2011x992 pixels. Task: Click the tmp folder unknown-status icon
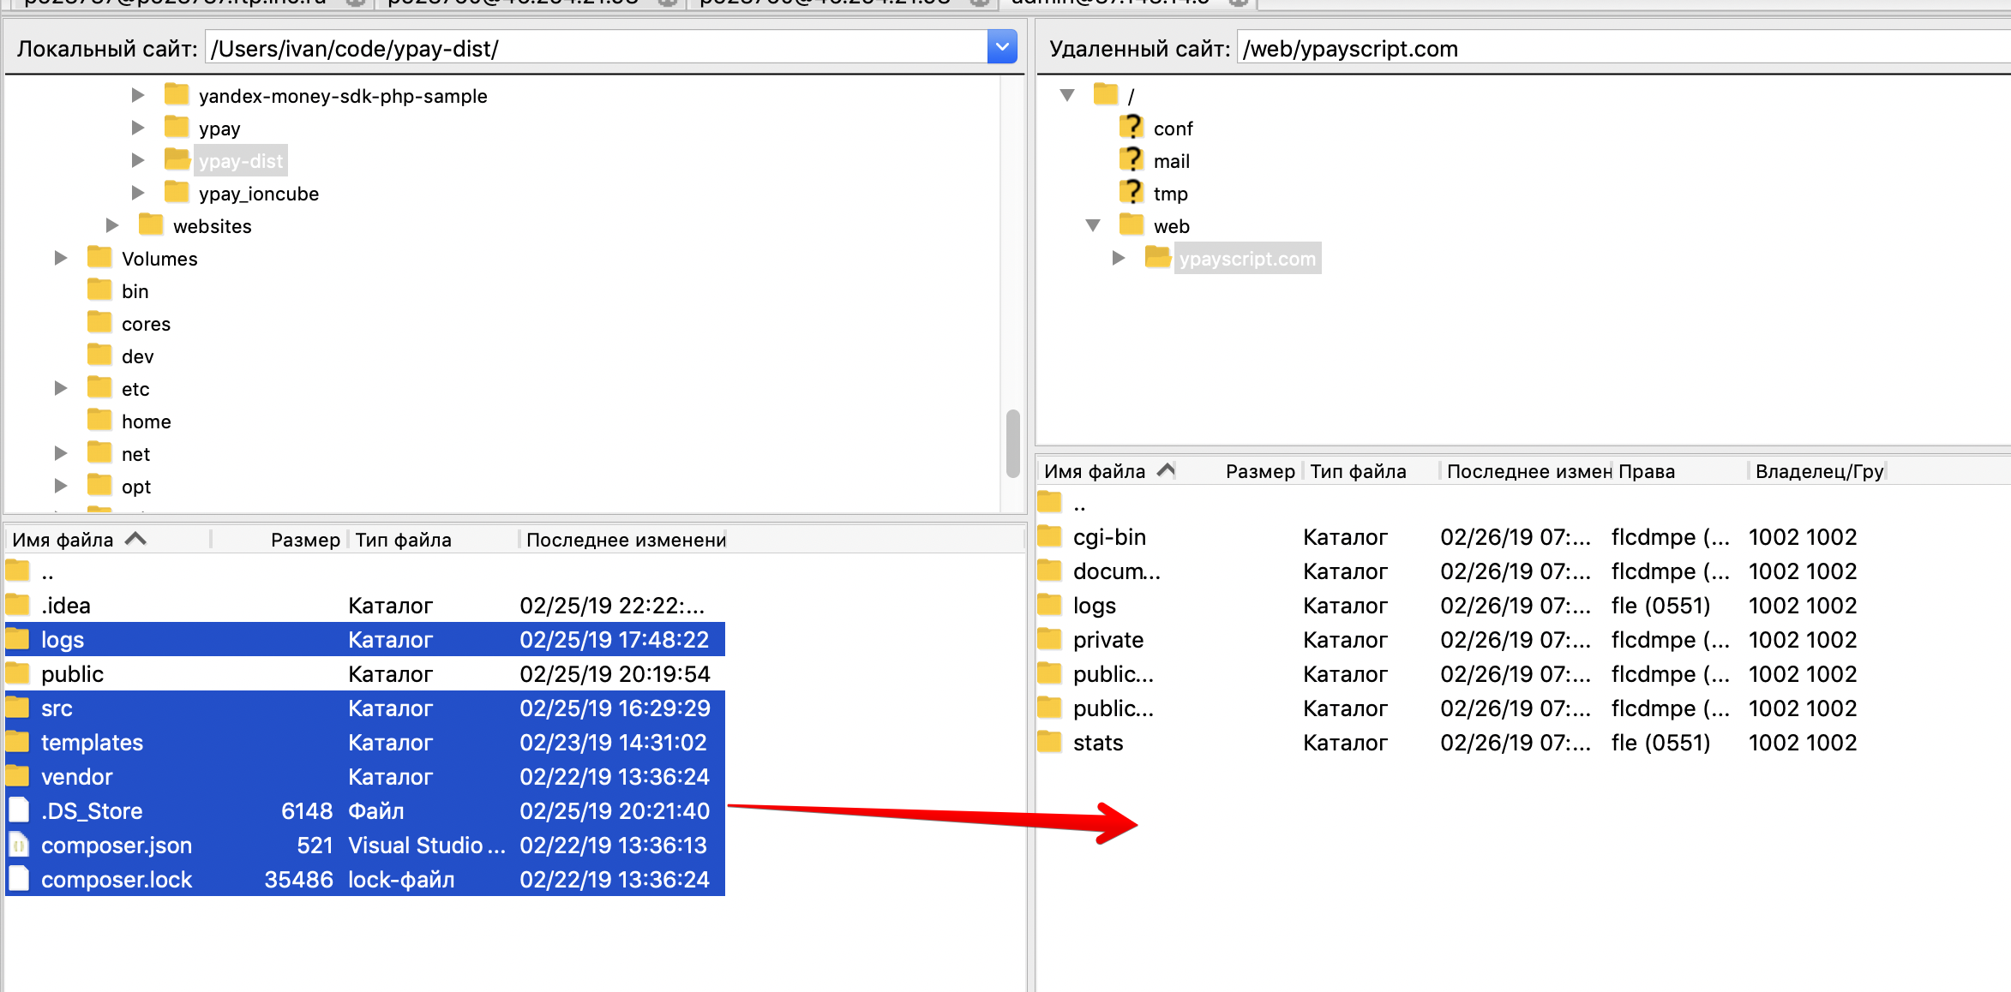click(1132, 193)
